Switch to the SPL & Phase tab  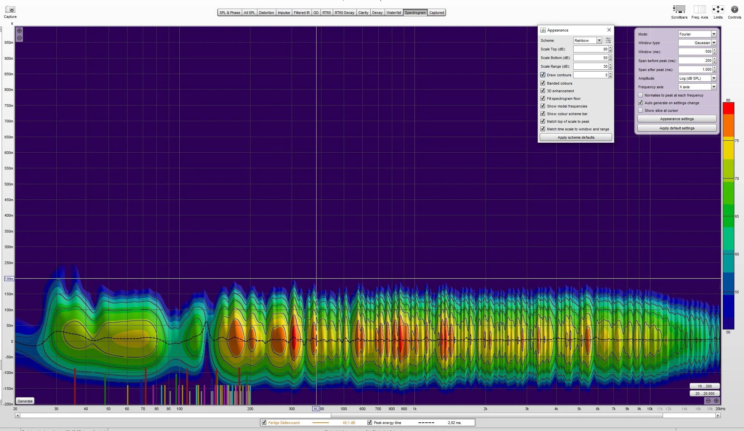coord(230,13)
